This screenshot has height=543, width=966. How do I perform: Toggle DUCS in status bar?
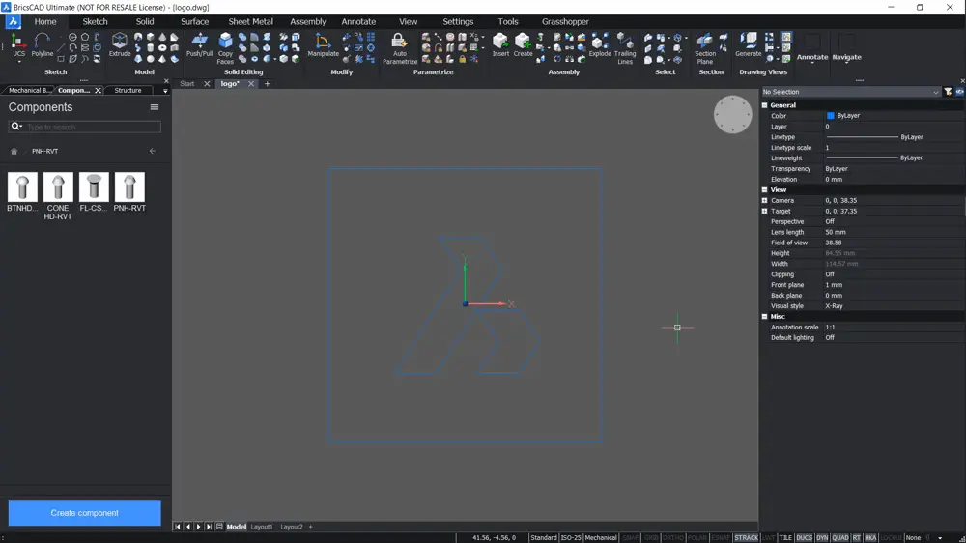[x=804, y=538]
